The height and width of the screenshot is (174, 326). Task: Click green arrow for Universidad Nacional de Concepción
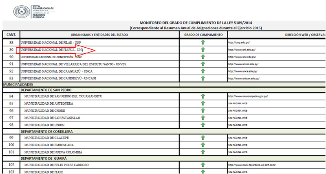(203, 57)
